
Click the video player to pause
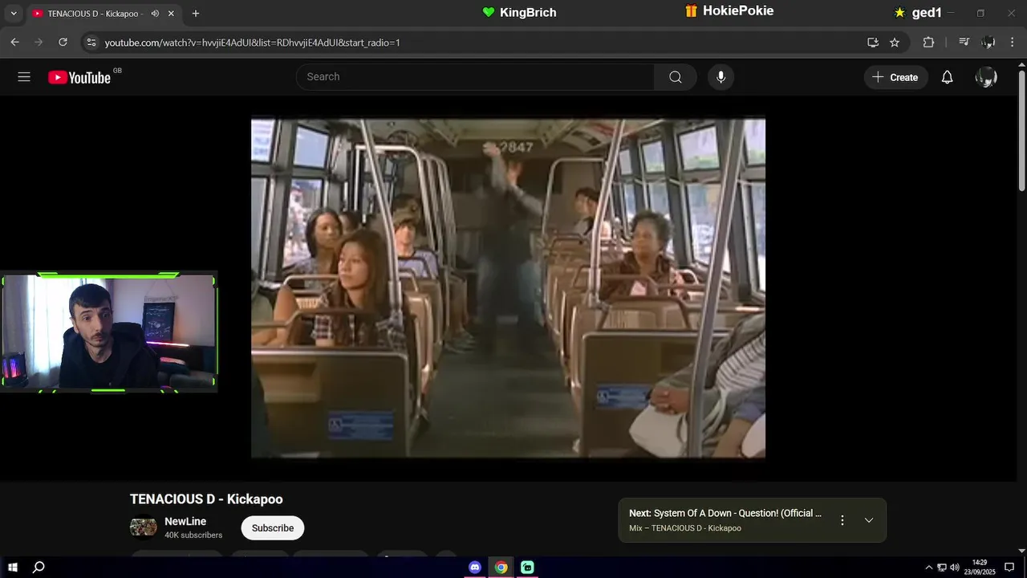click(x=508, y=288)
